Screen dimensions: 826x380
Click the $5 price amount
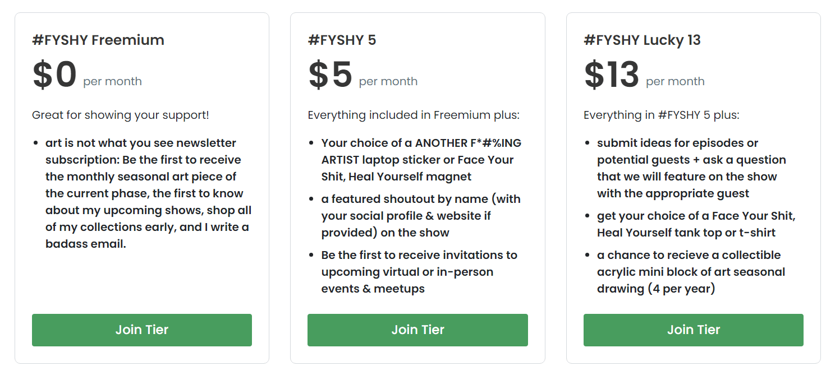tap(330, 75)
